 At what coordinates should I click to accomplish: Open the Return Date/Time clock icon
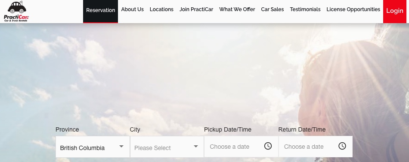tap(342, 146)
